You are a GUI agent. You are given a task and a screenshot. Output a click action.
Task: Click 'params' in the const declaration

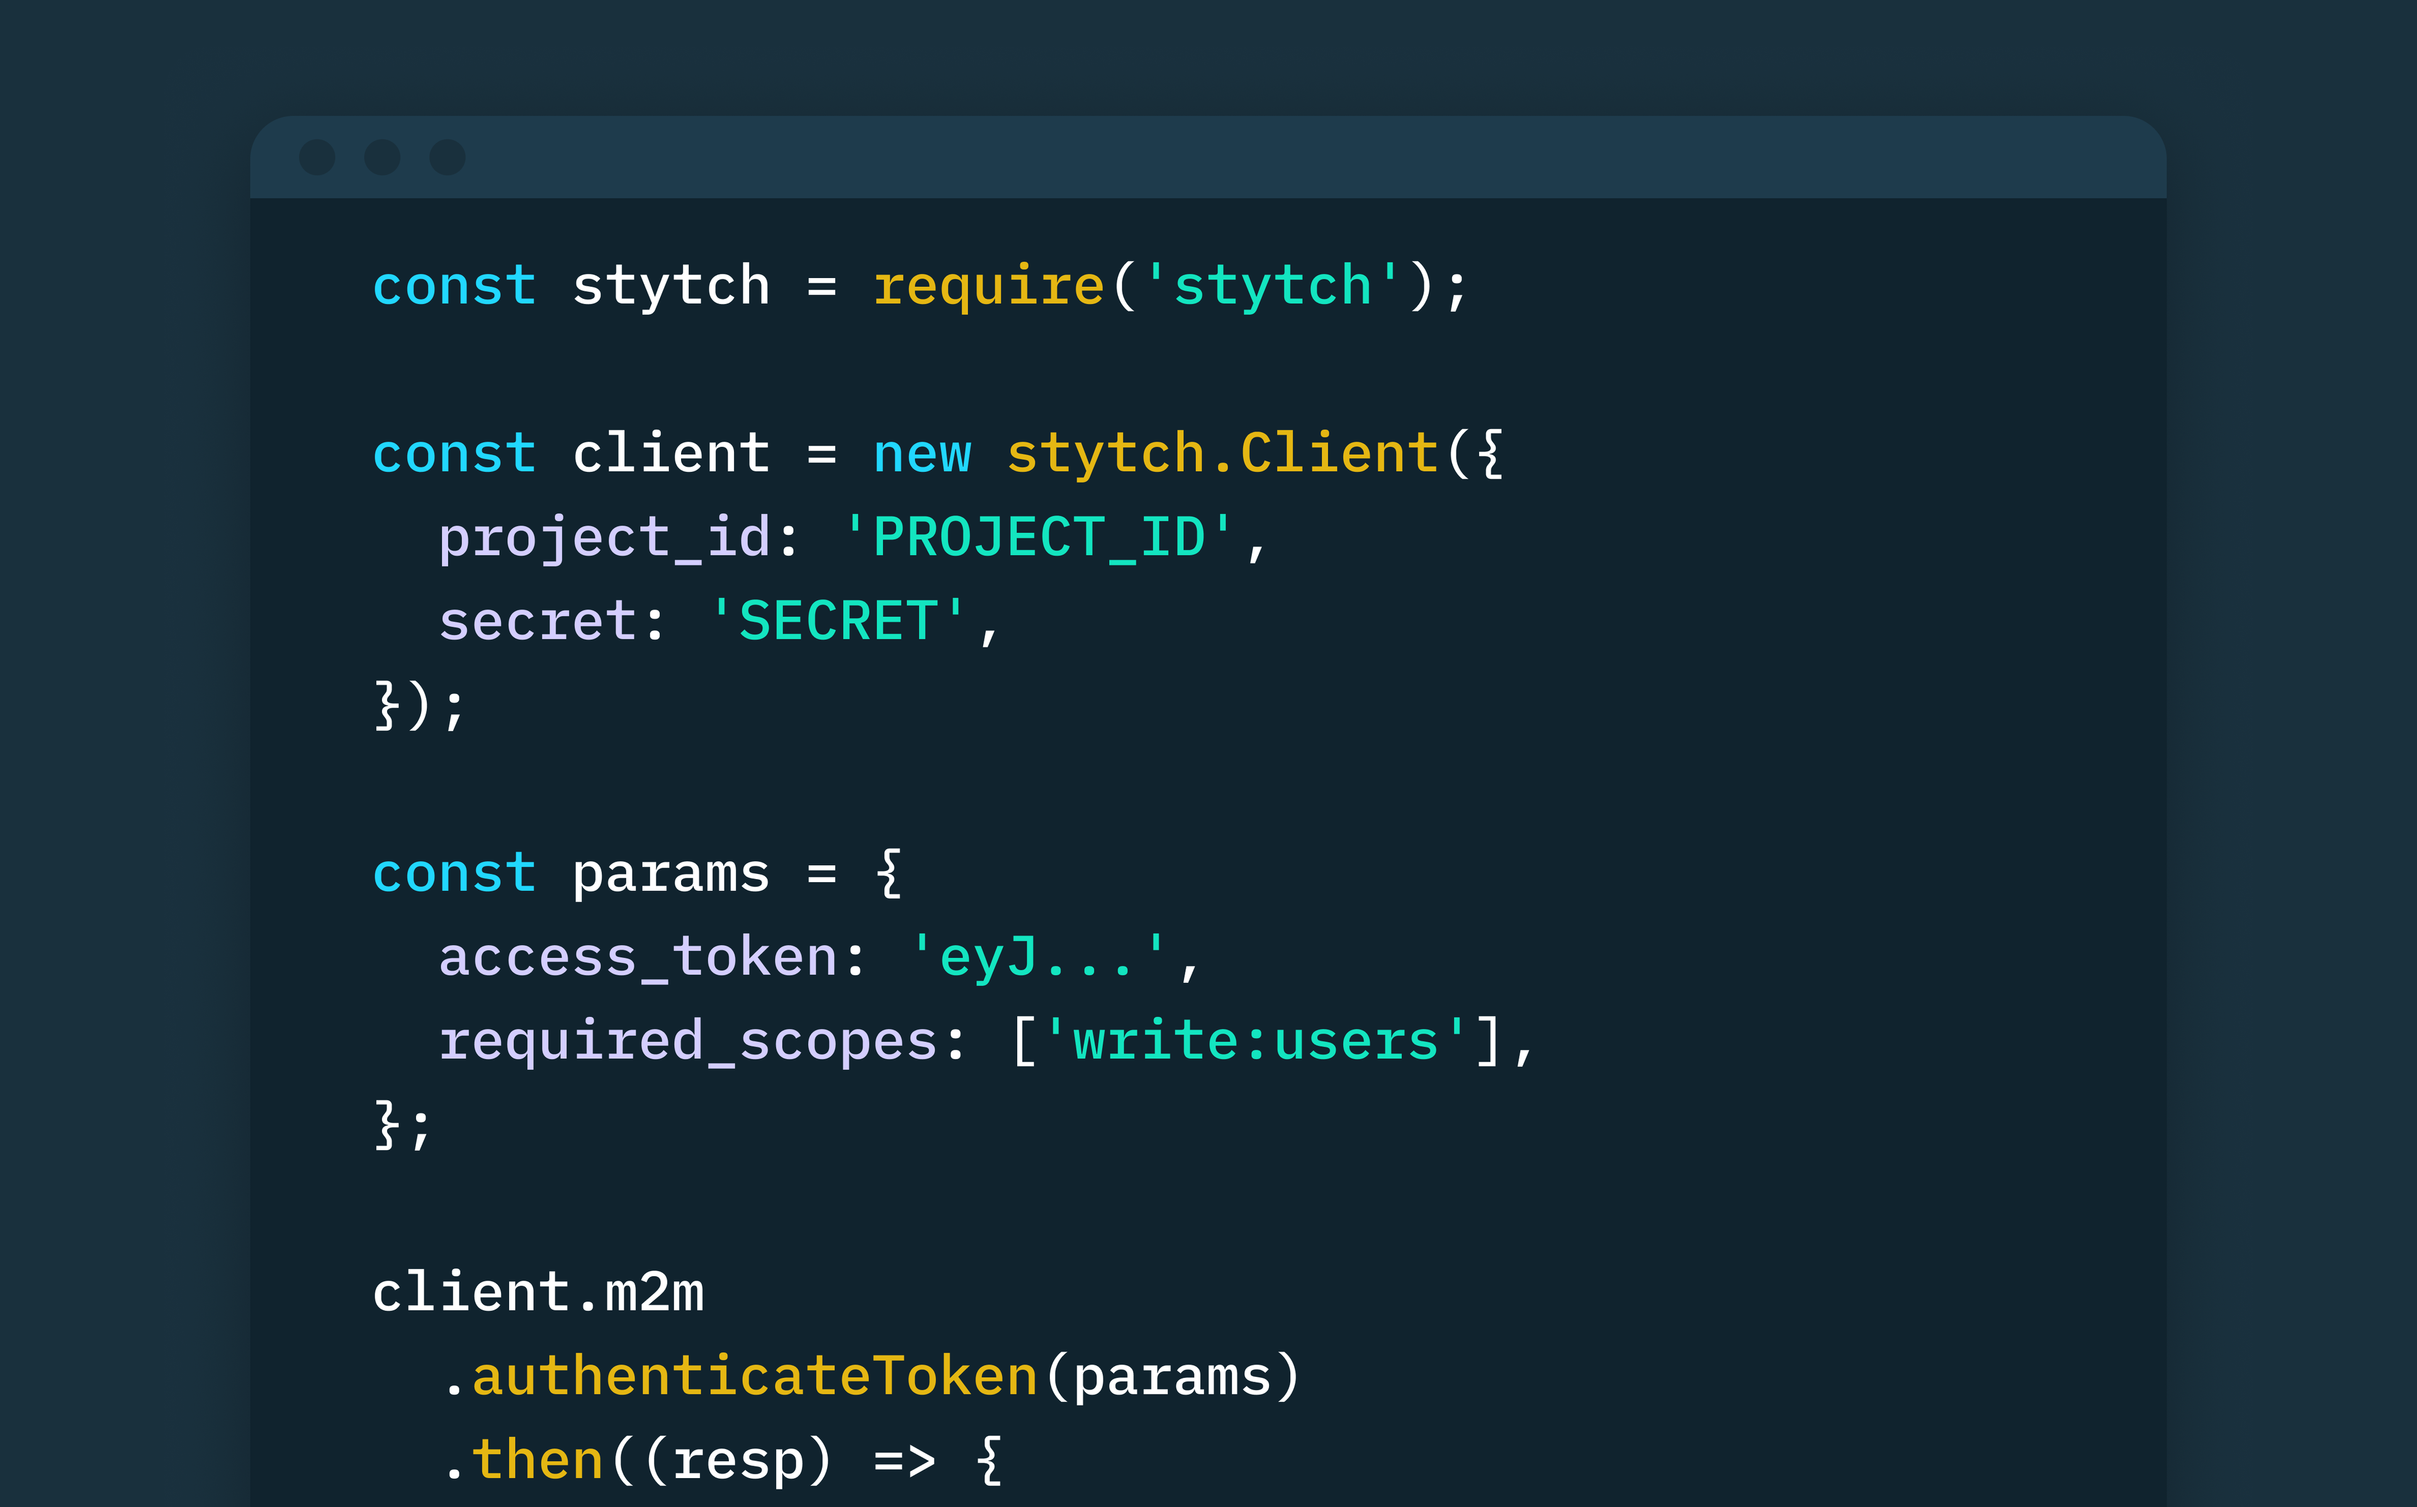(x=671, y=874)
